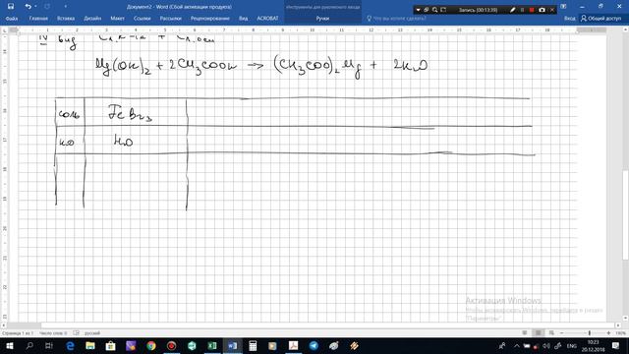Click the zoom percentage level in status bar
Image resolution: width=629 pixels, height=354 pixels.
pyautogui.click(x=620, y=333)
